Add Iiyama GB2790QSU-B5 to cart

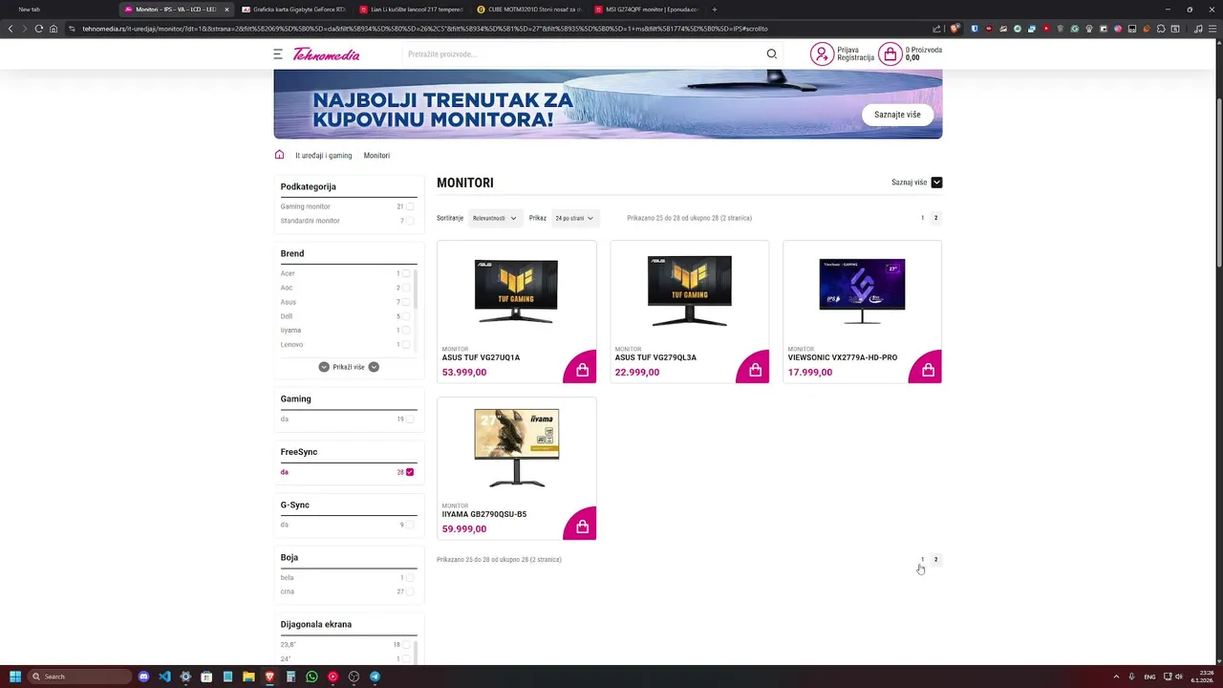pos(582,526)
